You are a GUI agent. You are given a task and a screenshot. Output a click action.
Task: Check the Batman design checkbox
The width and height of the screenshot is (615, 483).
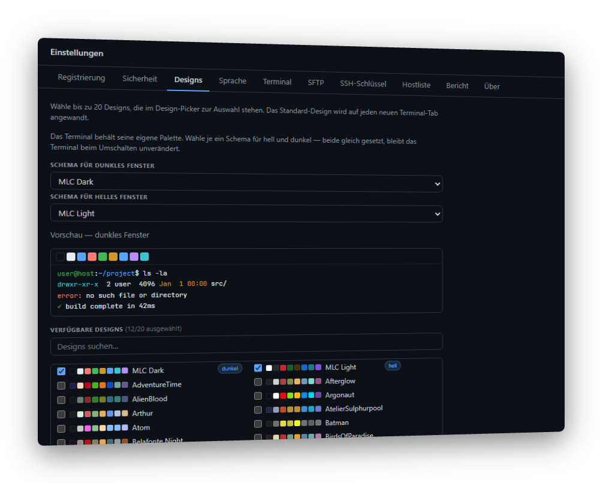point(258,424)
